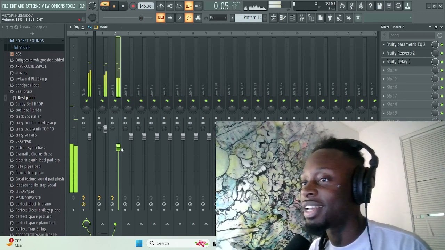This screenshot has width=445, height=250.
Task: Open the Piano roll icon
Action: point(283,18)
